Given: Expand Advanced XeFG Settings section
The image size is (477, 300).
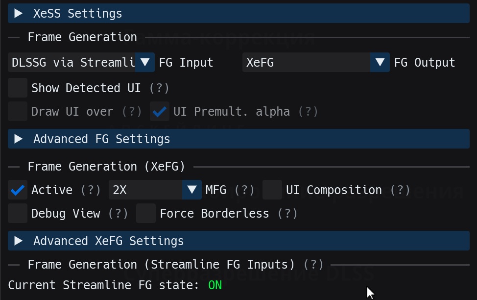Looking at the screenshot, I should (238, 241).
